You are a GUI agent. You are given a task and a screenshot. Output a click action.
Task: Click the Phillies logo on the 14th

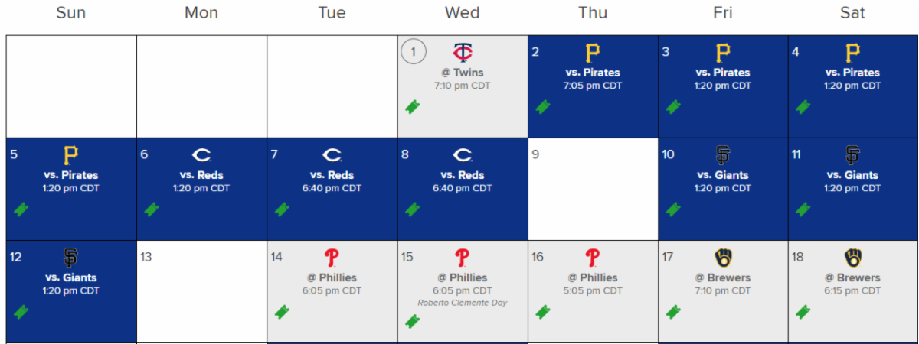(x=332, y=258)
